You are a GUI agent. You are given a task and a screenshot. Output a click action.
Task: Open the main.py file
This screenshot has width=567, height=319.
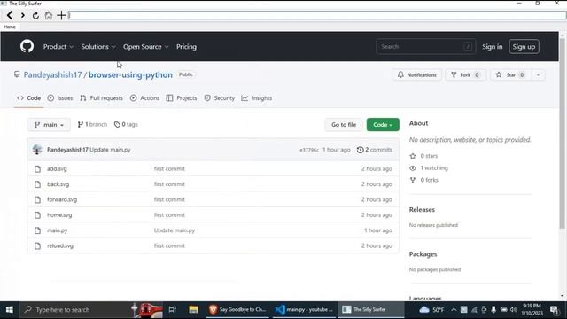57,230
